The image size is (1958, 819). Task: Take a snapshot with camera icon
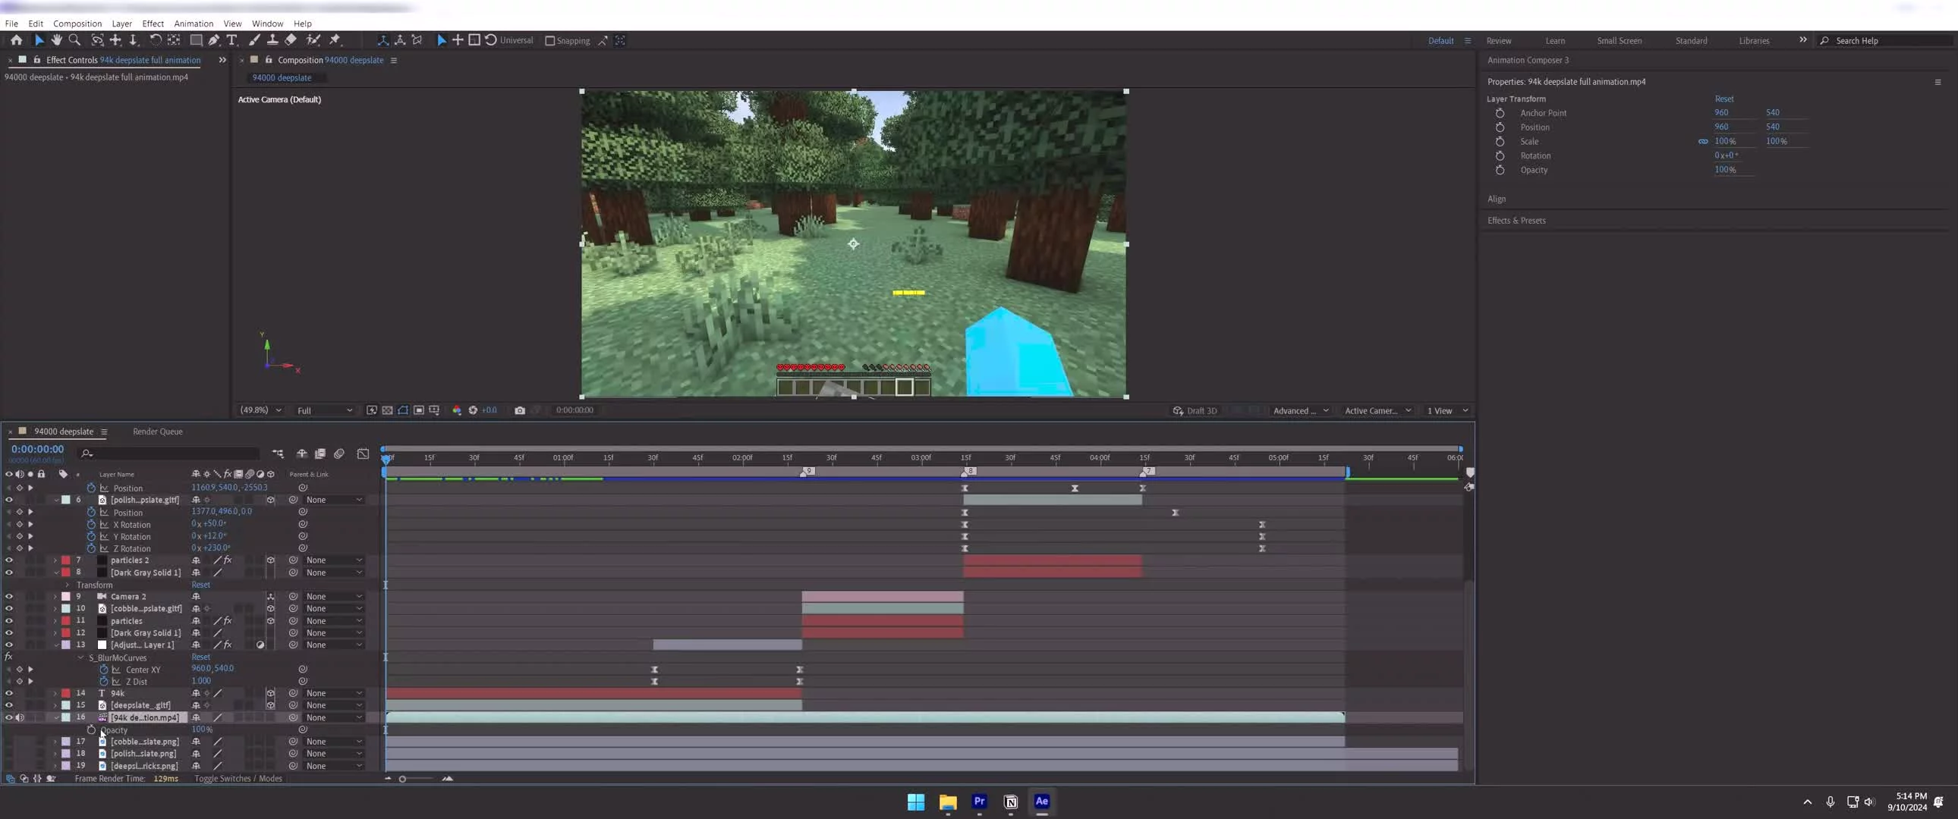point(520,410)
